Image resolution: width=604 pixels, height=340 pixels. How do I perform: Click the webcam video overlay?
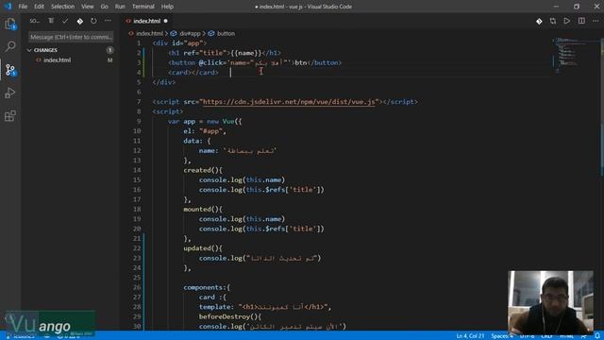pos(550,302)
